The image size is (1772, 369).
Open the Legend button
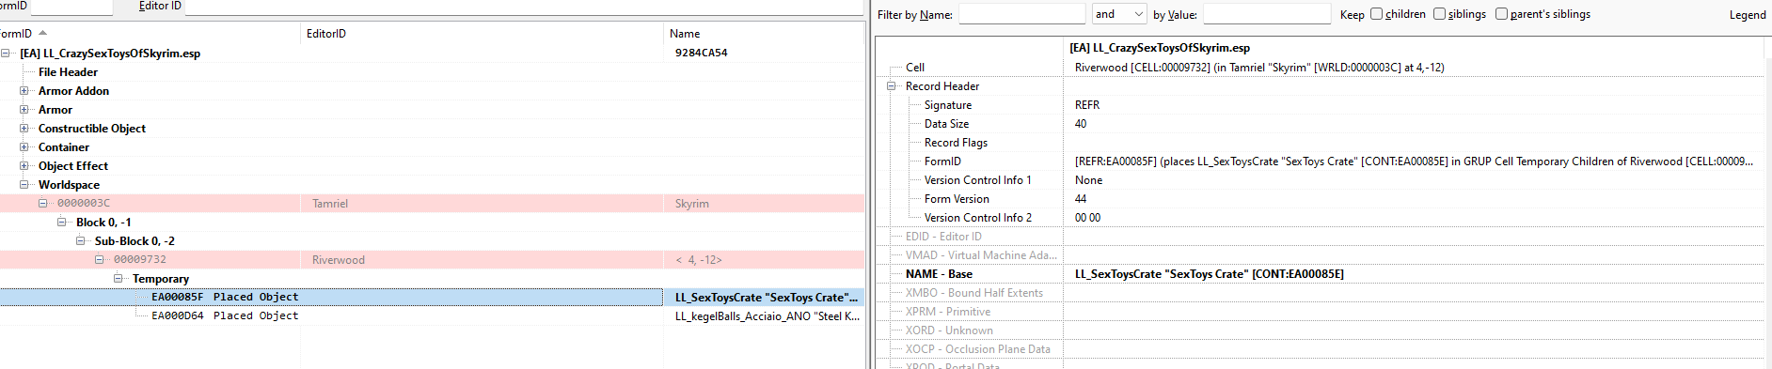coord(1748,15)
